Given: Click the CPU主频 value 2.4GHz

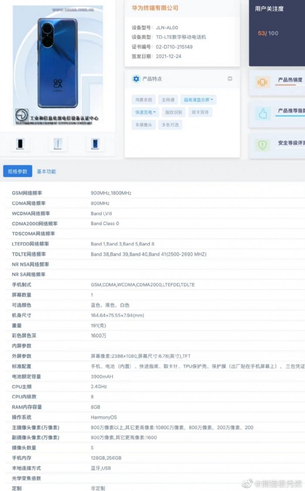Looking at the screenshot, I should click(x=99, y=386).
